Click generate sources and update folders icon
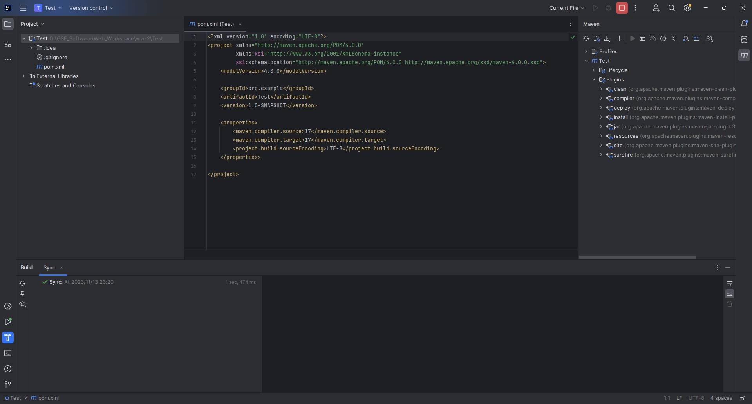This screenshot has width=752, height=404. click(597, 38)
